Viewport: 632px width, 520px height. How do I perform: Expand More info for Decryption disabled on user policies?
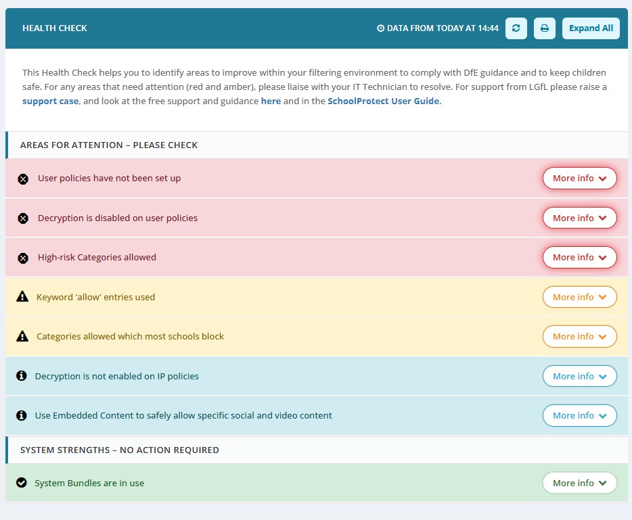click(579, 218)
